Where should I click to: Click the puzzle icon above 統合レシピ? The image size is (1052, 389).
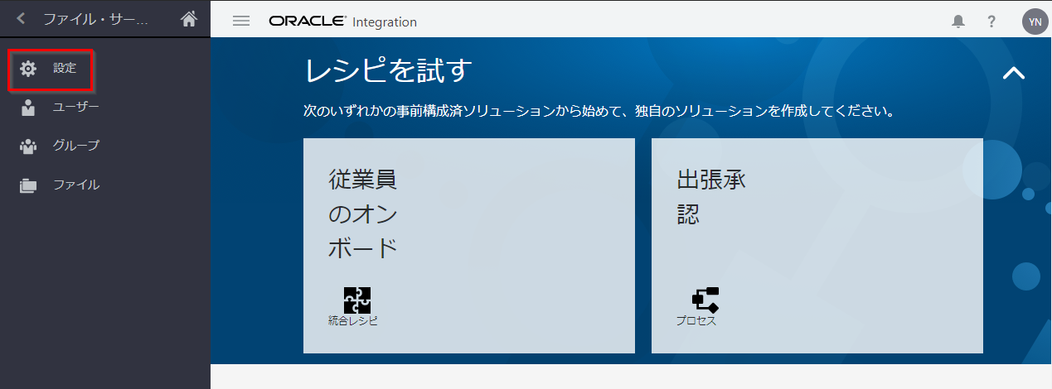[357, 300]
